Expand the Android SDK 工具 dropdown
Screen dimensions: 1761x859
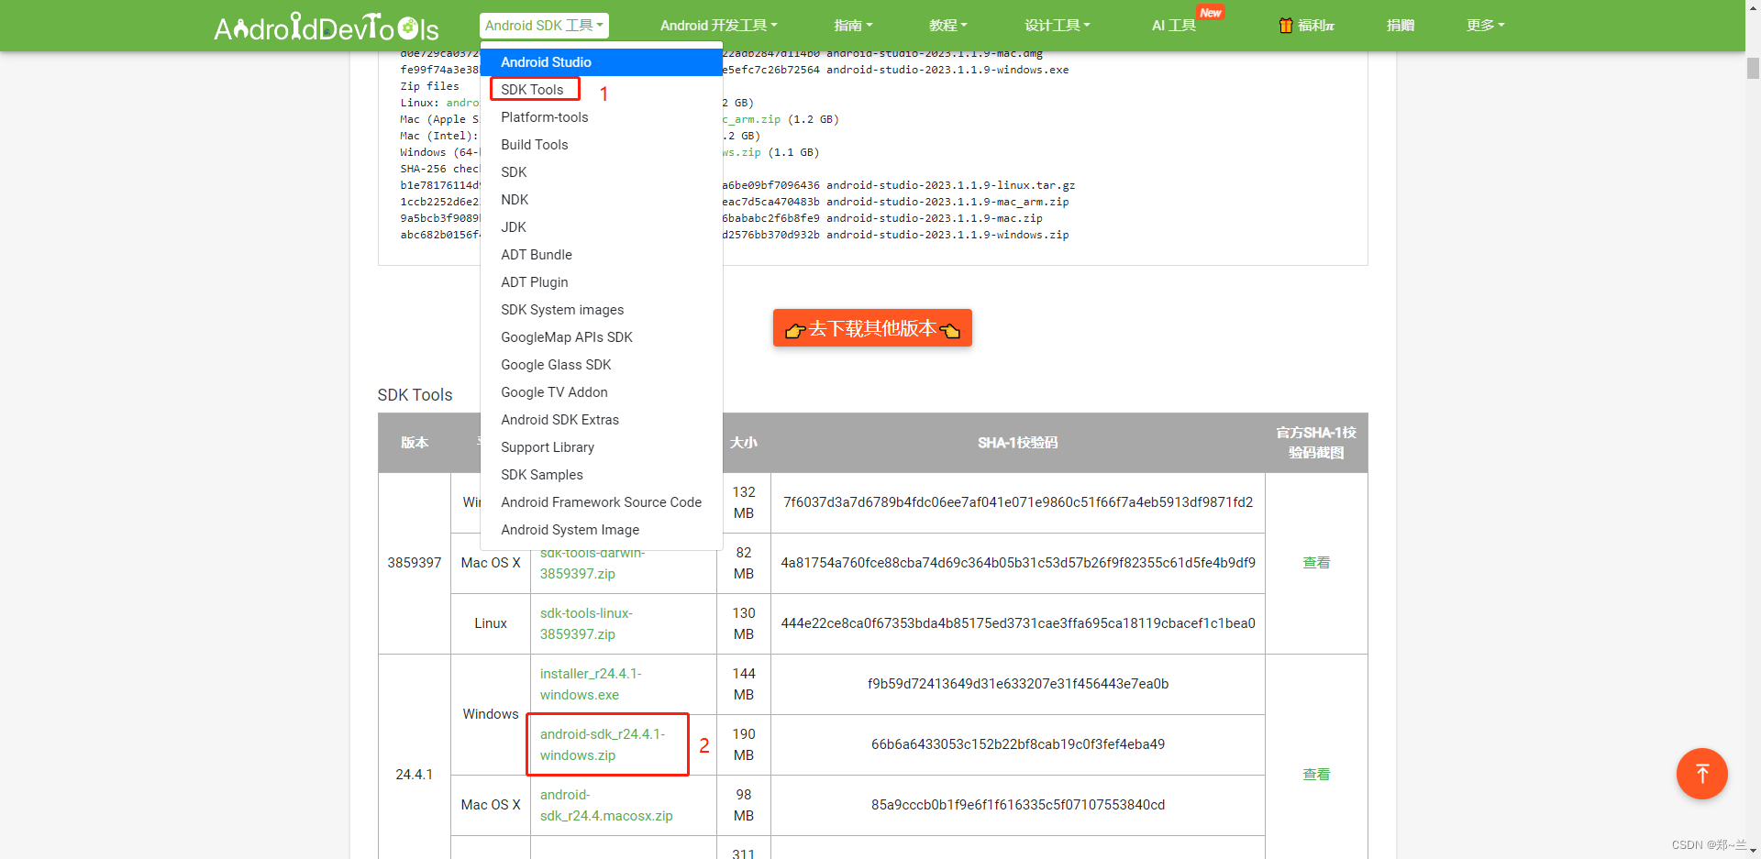pos(544,26)
